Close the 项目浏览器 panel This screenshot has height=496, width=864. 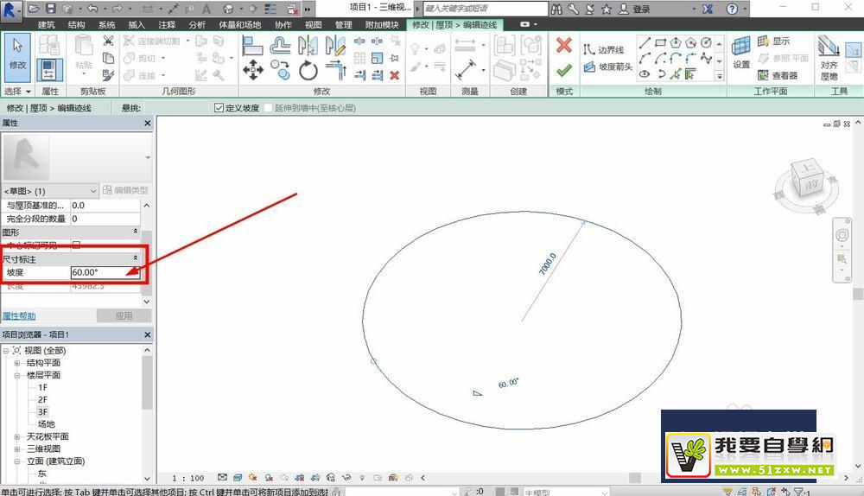[x=147, y=334]
